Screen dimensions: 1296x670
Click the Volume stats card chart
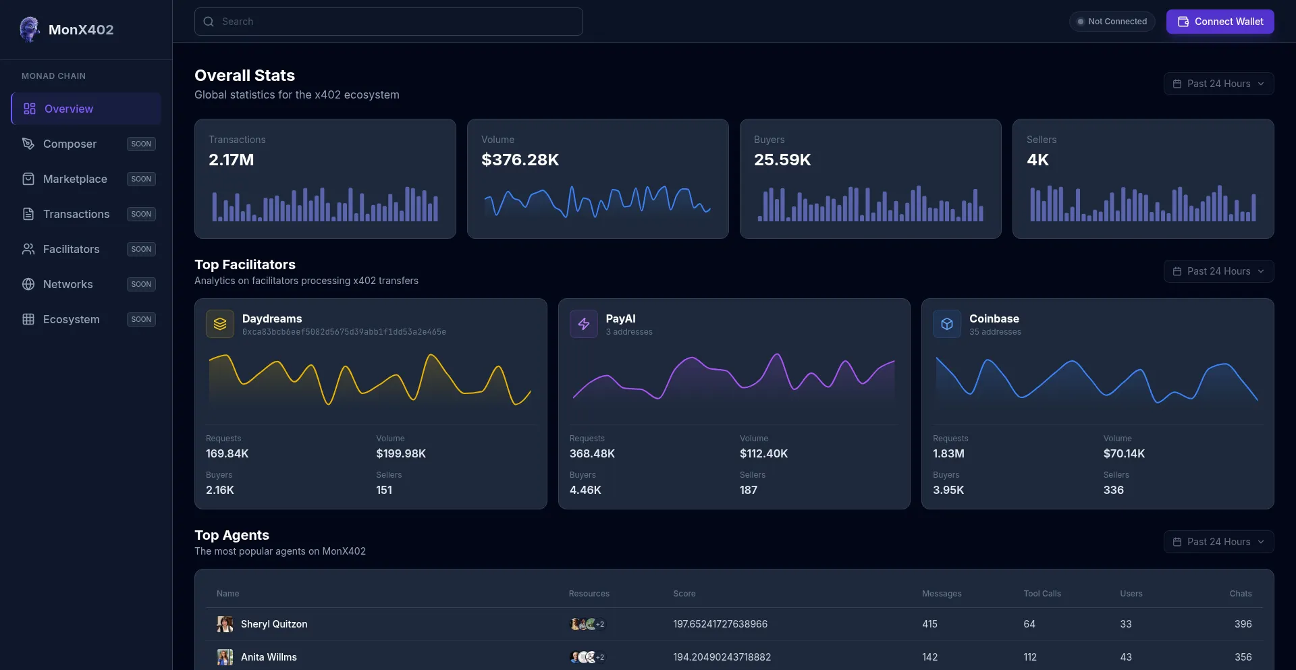tap(597, 201)
